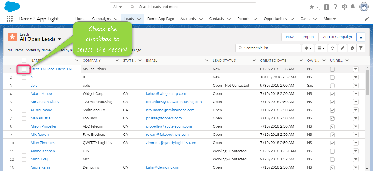Open the Leads tab chevron menu
This screenshot has height=171, width=373.
(139, 19)
